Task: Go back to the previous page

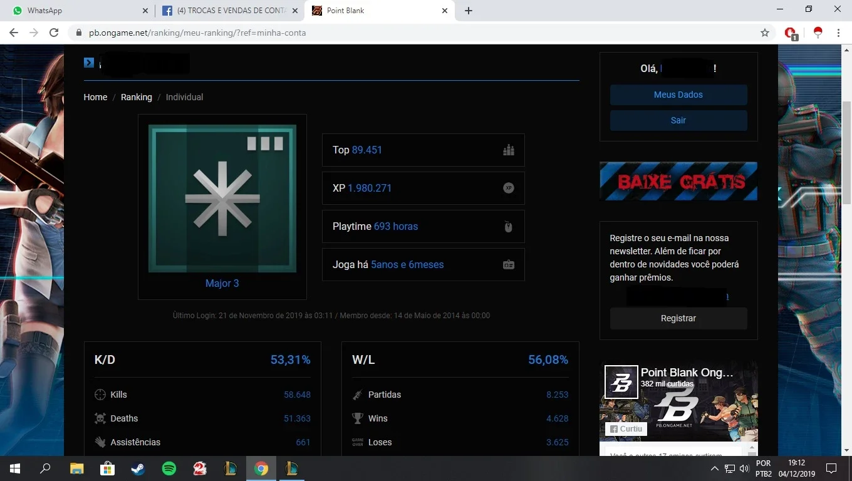Action: pos(14,33)
